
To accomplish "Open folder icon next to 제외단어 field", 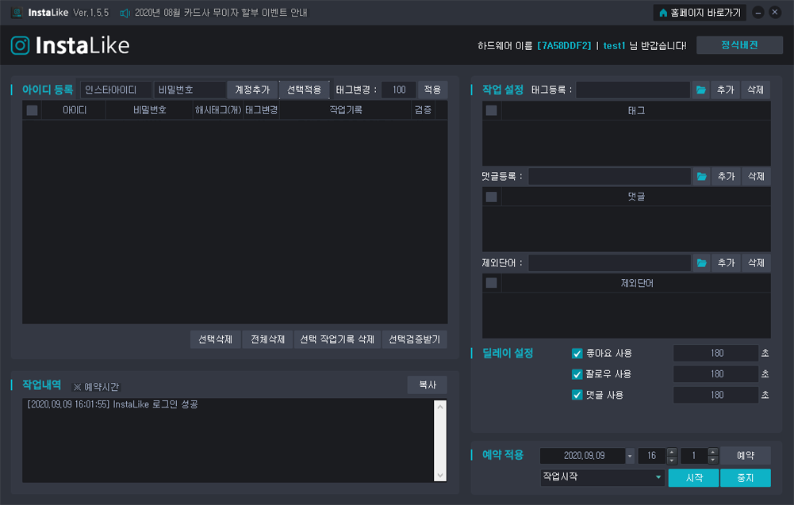I will coord(701,262).
